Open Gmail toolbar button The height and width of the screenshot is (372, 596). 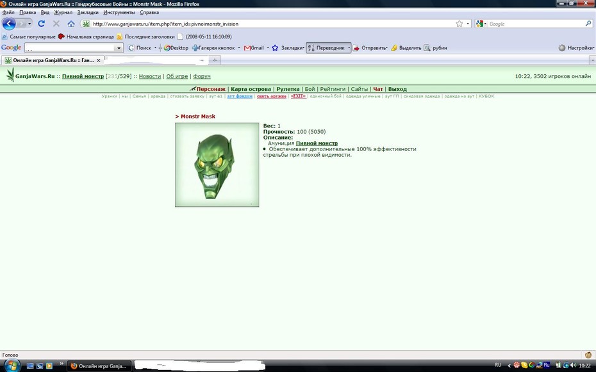[x=254, y=48]
